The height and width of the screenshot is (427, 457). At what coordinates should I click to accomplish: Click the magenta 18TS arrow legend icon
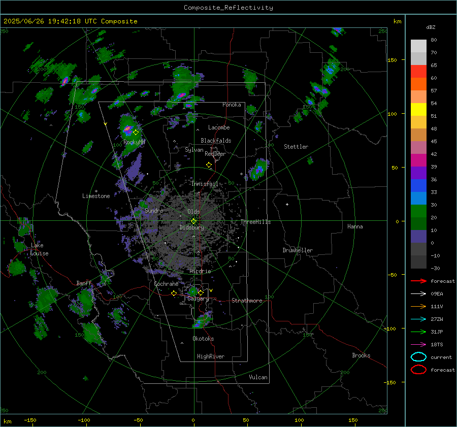tap(418, 344)
